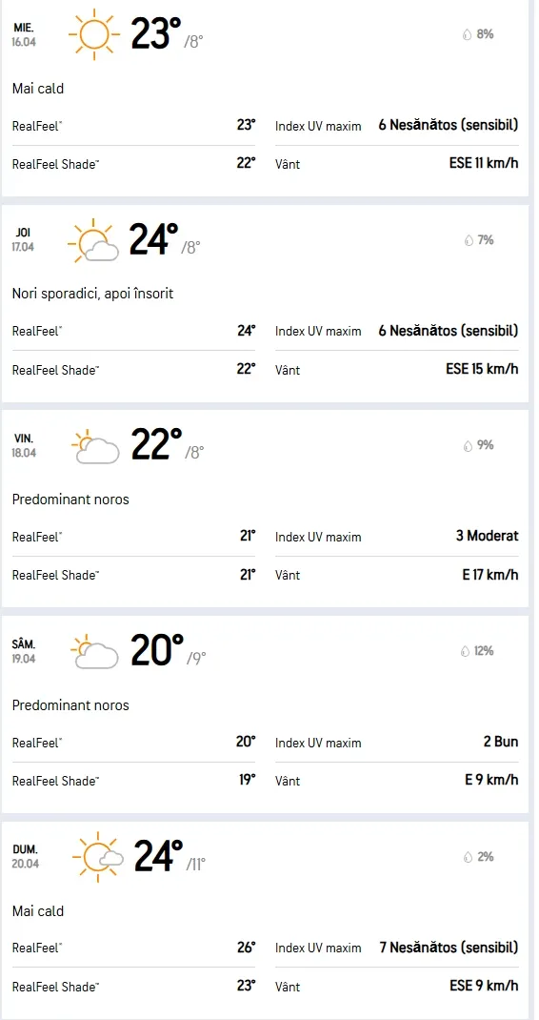Click the raindrop icon beside 8% precipitation
Image resolution: width=539 pixels, height=1020 pixels.
click(467, 34)
